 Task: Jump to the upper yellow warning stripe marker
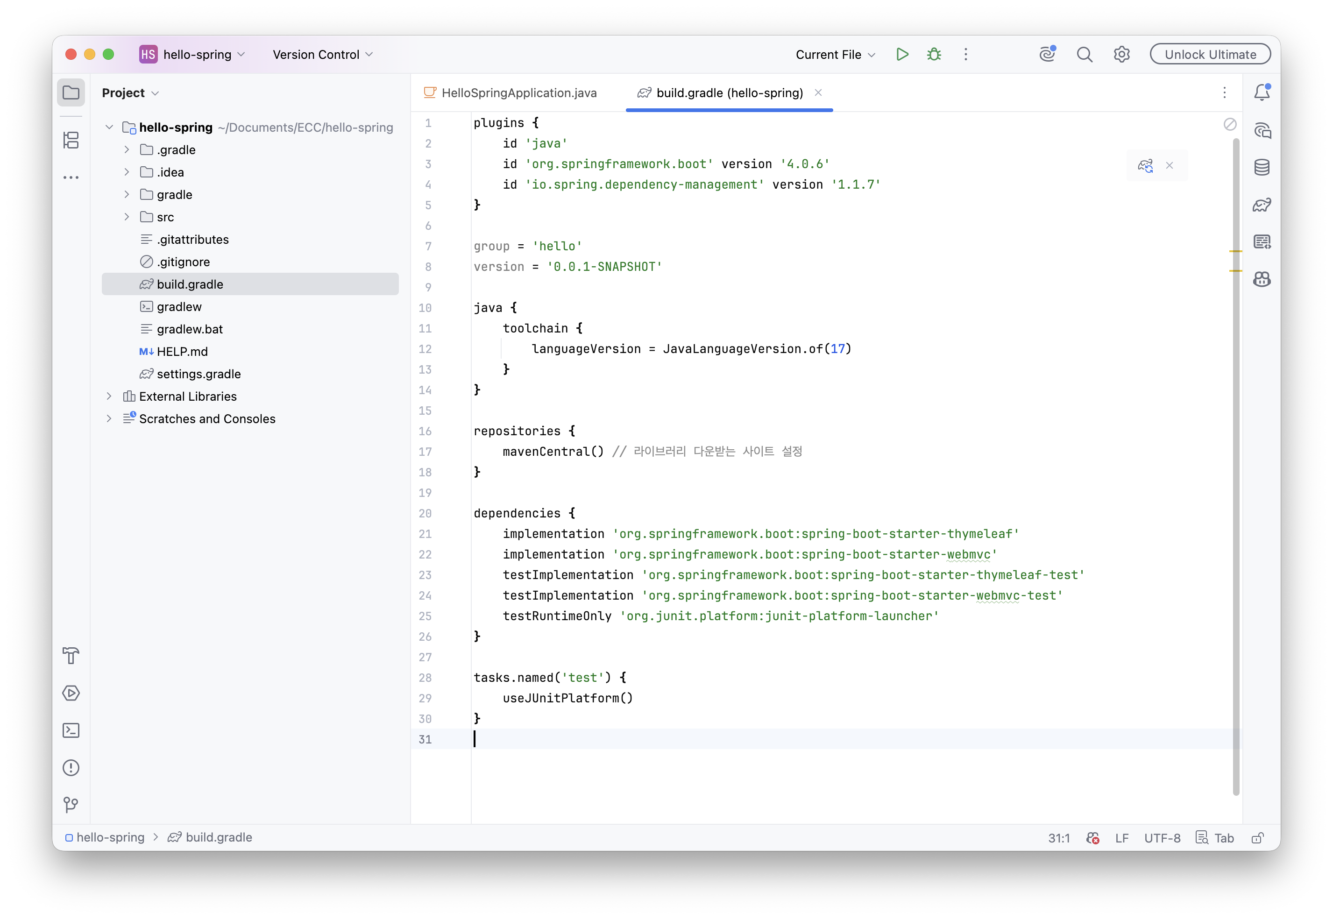(1235, 252)
